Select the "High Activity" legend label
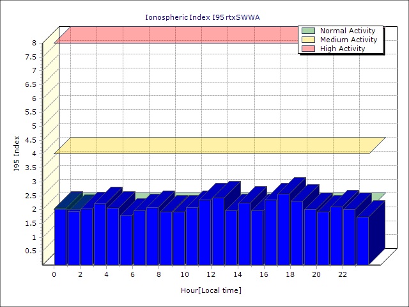Screen dimensions: 409x307 pyautogui.click(x=343, y=49)
